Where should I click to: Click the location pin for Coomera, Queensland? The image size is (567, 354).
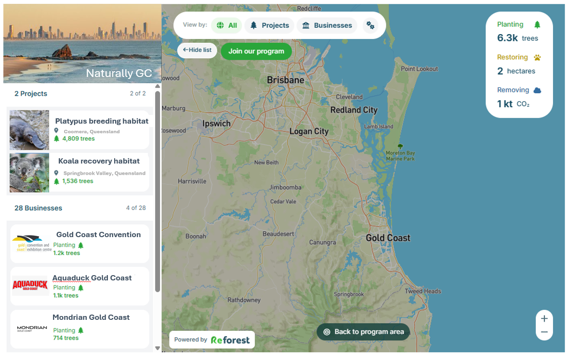56,131
